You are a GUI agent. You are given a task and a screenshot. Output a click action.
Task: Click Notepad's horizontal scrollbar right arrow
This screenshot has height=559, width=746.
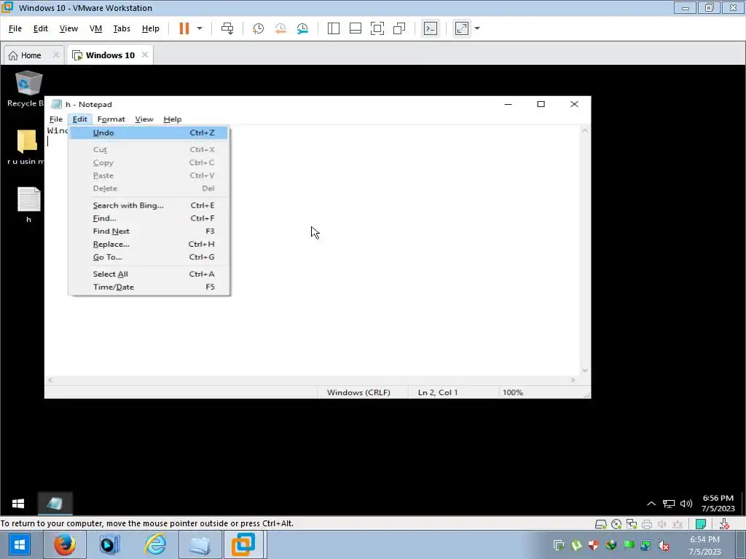[573, 380]
